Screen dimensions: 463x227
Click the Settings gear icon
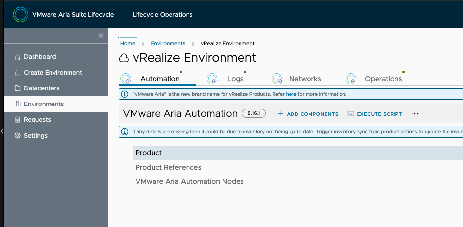tap(17, 136)
